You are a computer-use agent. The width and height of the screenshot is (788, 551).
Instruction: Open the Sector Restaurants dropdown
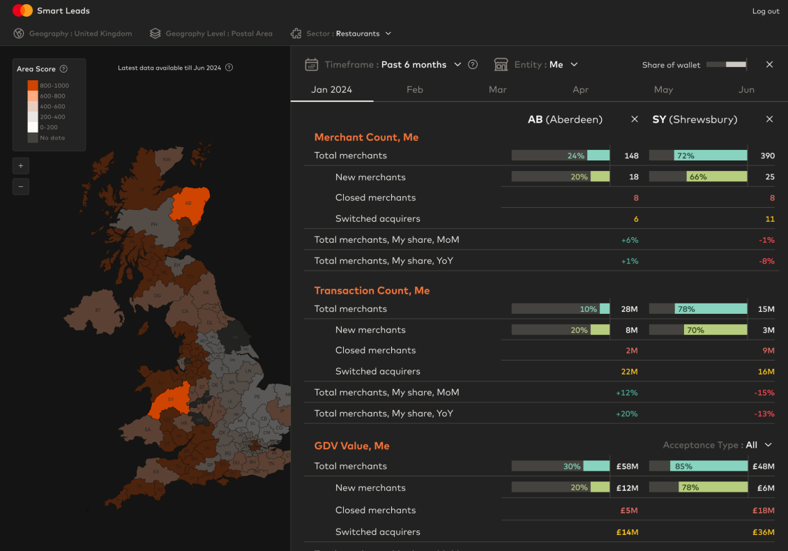click(388, 33)
